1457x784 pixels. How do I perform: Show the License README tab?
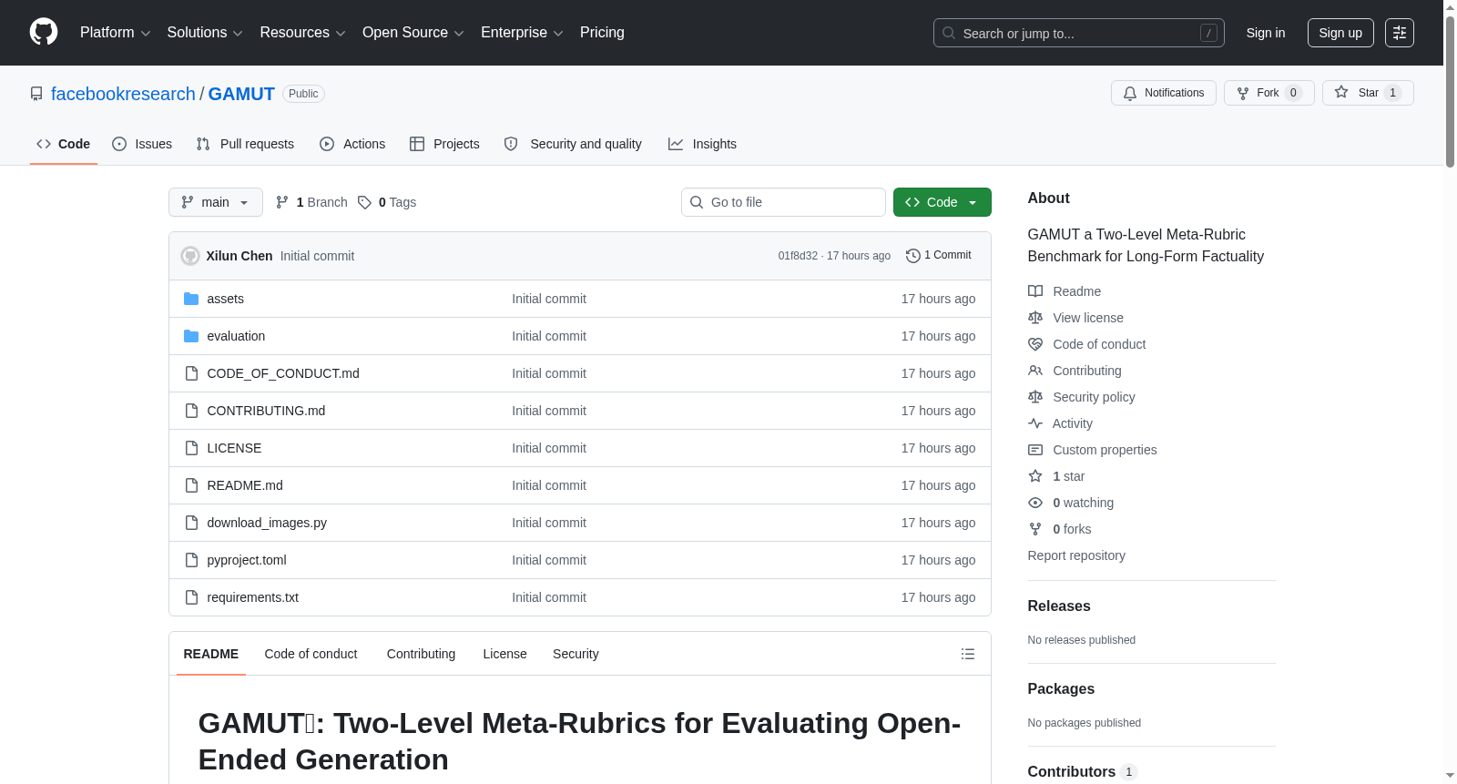click(504, 654)
